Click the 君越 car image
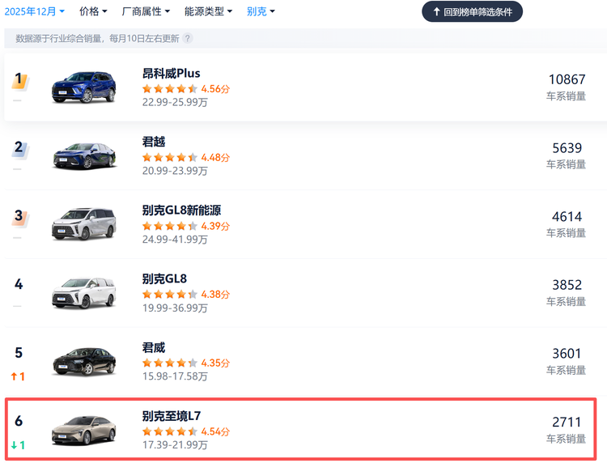Image resolution: width=607 pixels, height=463 pixels. pos(84,155)
